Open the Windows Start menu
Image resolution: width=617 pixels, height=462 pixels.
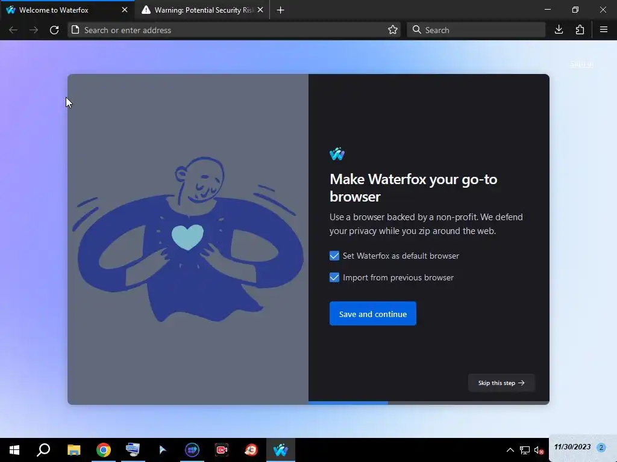tap(14, 450)
